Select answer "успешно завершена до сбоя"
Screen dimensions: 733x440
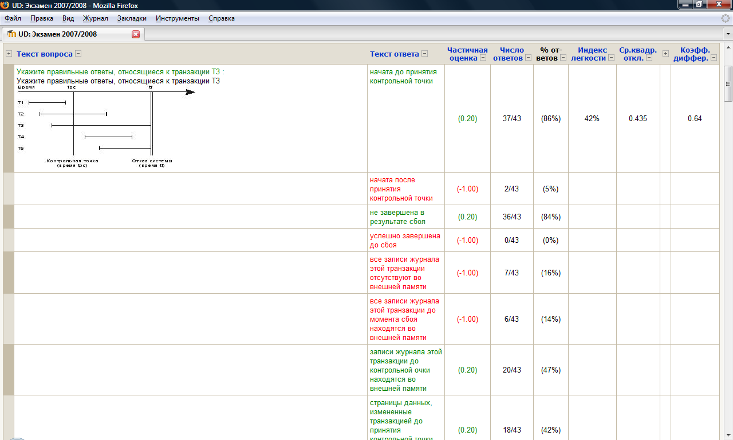click(405, 241)
